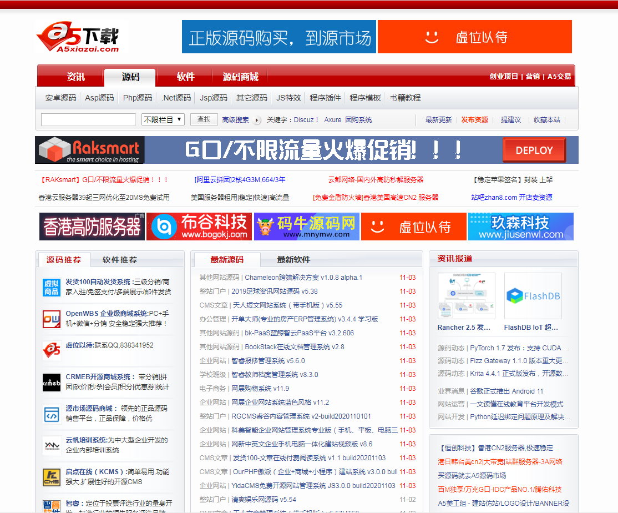Switch to the 最新软件 tab
This screenshot has width=618, height=513.
coord(293,259)
